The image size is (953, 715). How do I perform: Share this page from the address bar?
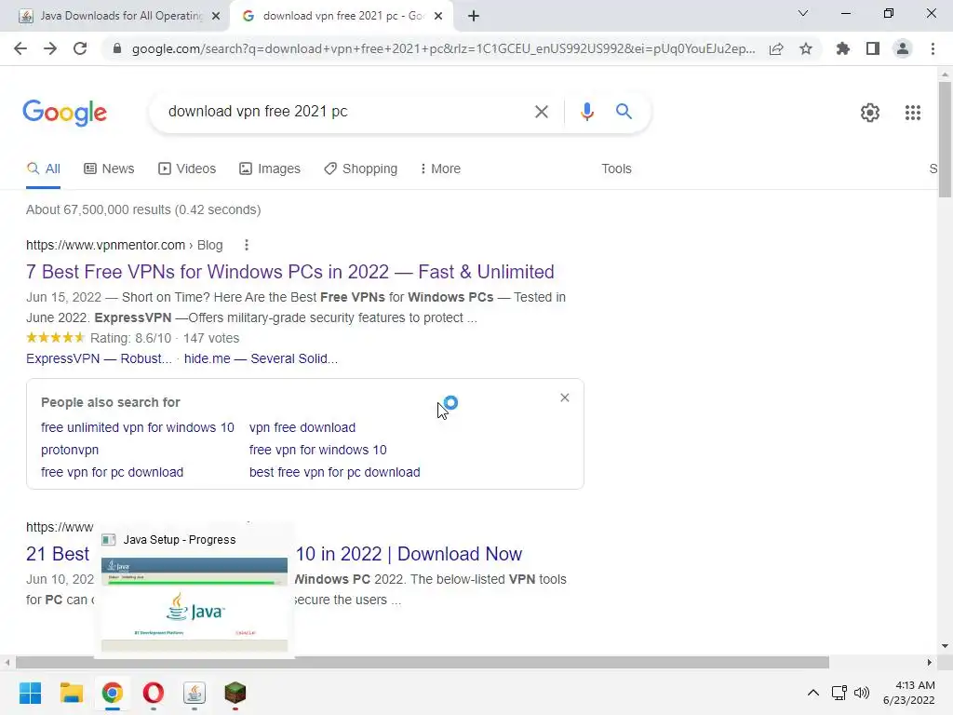tap(776, 48)
